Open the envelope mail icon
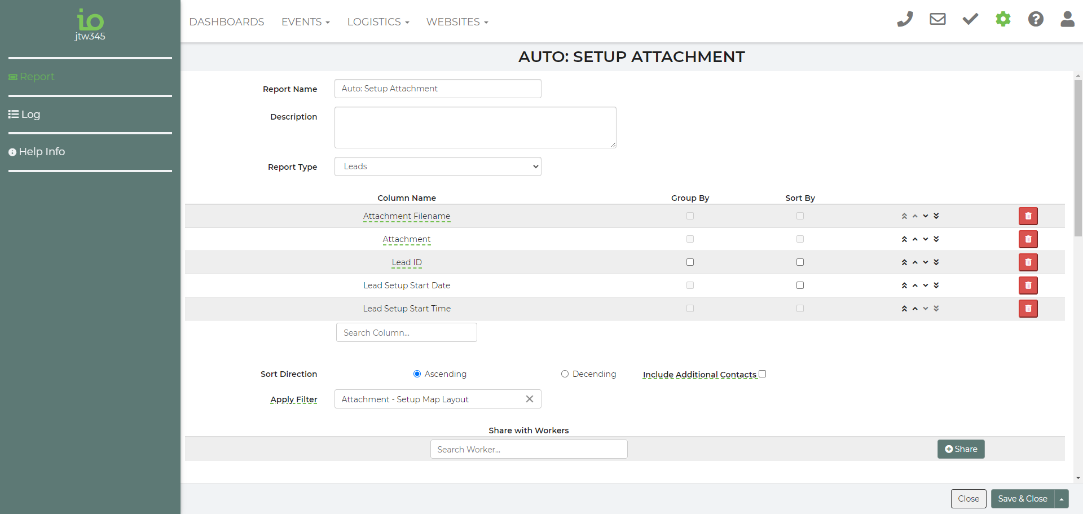The height and width of the screenshot is (514, 1083). point(937,19)
